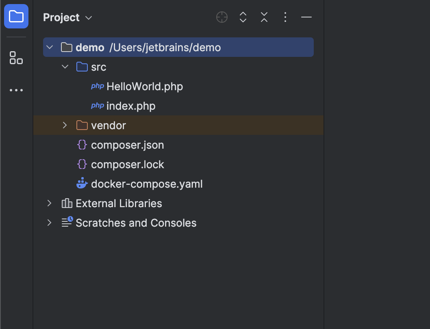
Task: Select the index.php file
Action: pyautogui.click(x=130, y=106)
